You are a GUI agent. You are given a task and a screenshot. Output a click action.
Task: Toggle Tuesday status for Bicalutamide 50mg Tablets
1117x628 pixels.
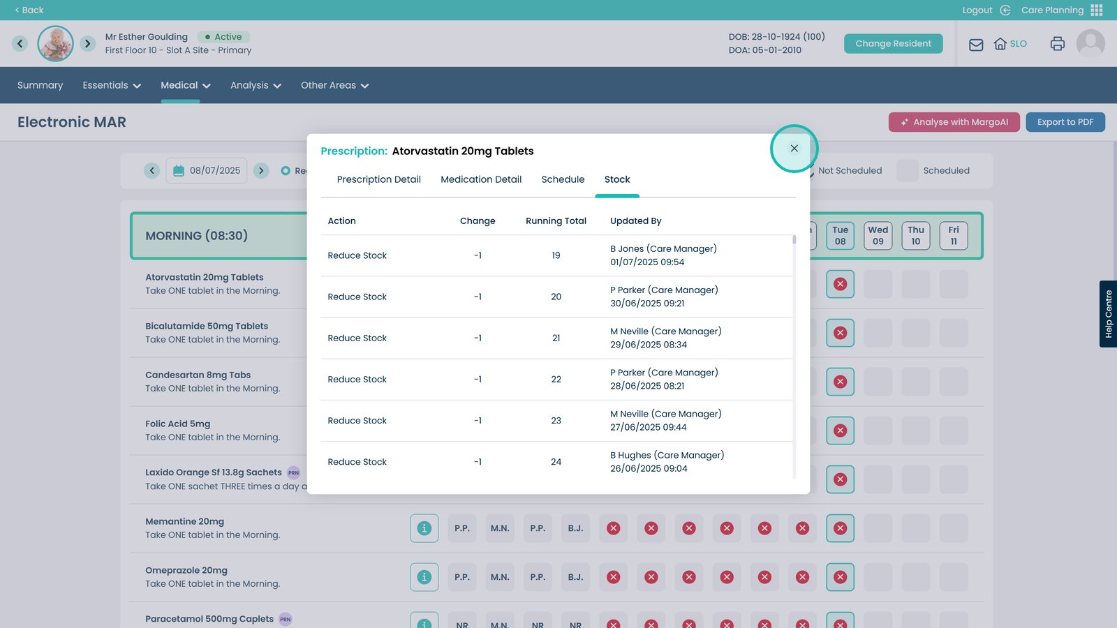point(840,333)
